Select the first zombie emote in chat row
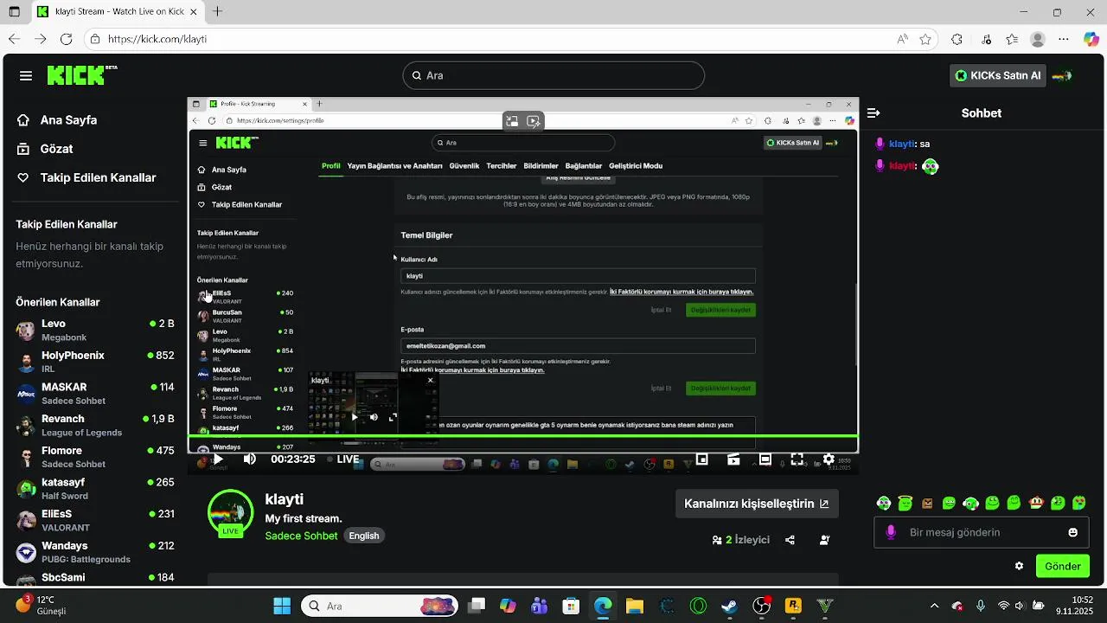 [x=884, y=503]
